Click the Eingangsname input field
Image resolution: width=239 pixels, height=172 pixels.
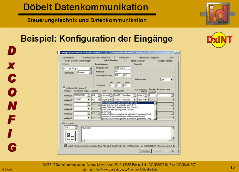123,68
